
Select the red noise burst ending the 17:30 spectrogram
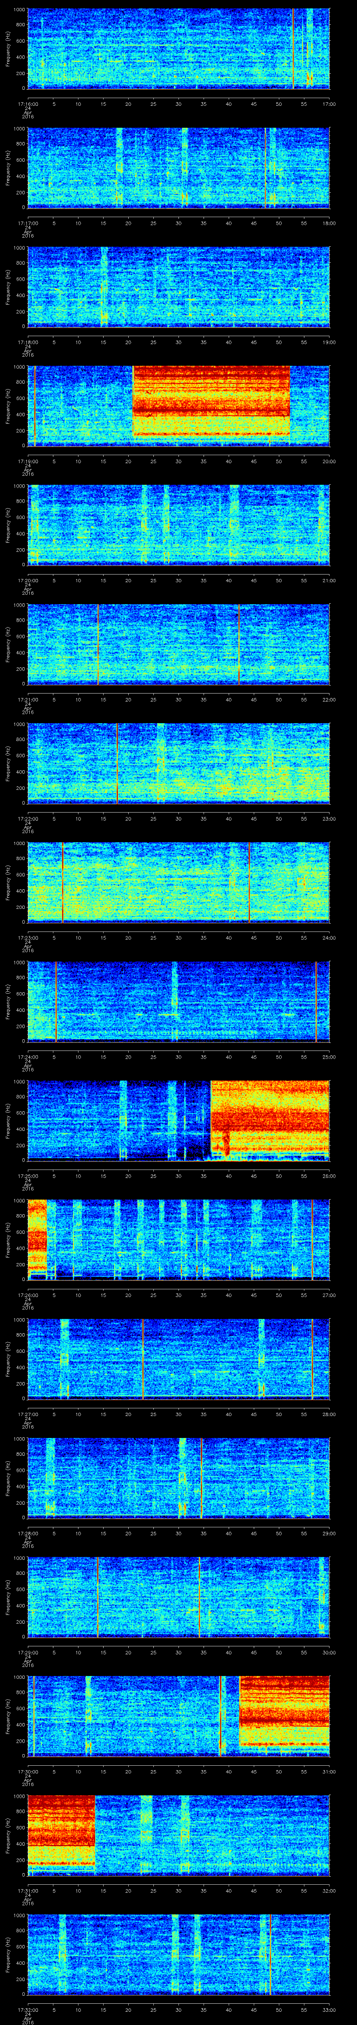coord(284,1712)
